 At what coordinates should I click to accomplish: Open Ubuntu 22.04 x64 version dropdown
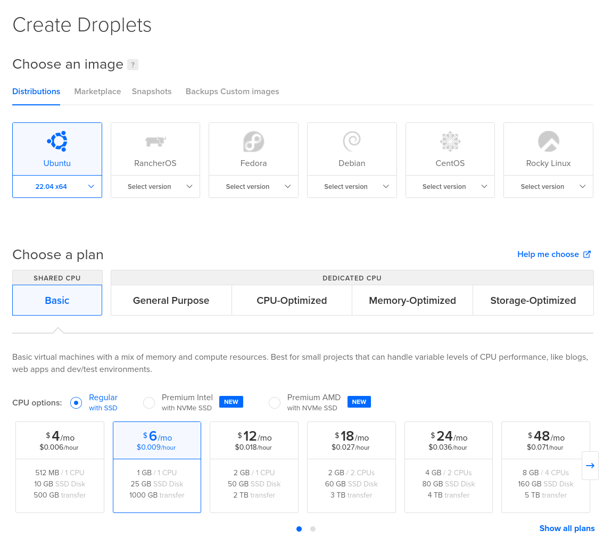pos(57,187)
